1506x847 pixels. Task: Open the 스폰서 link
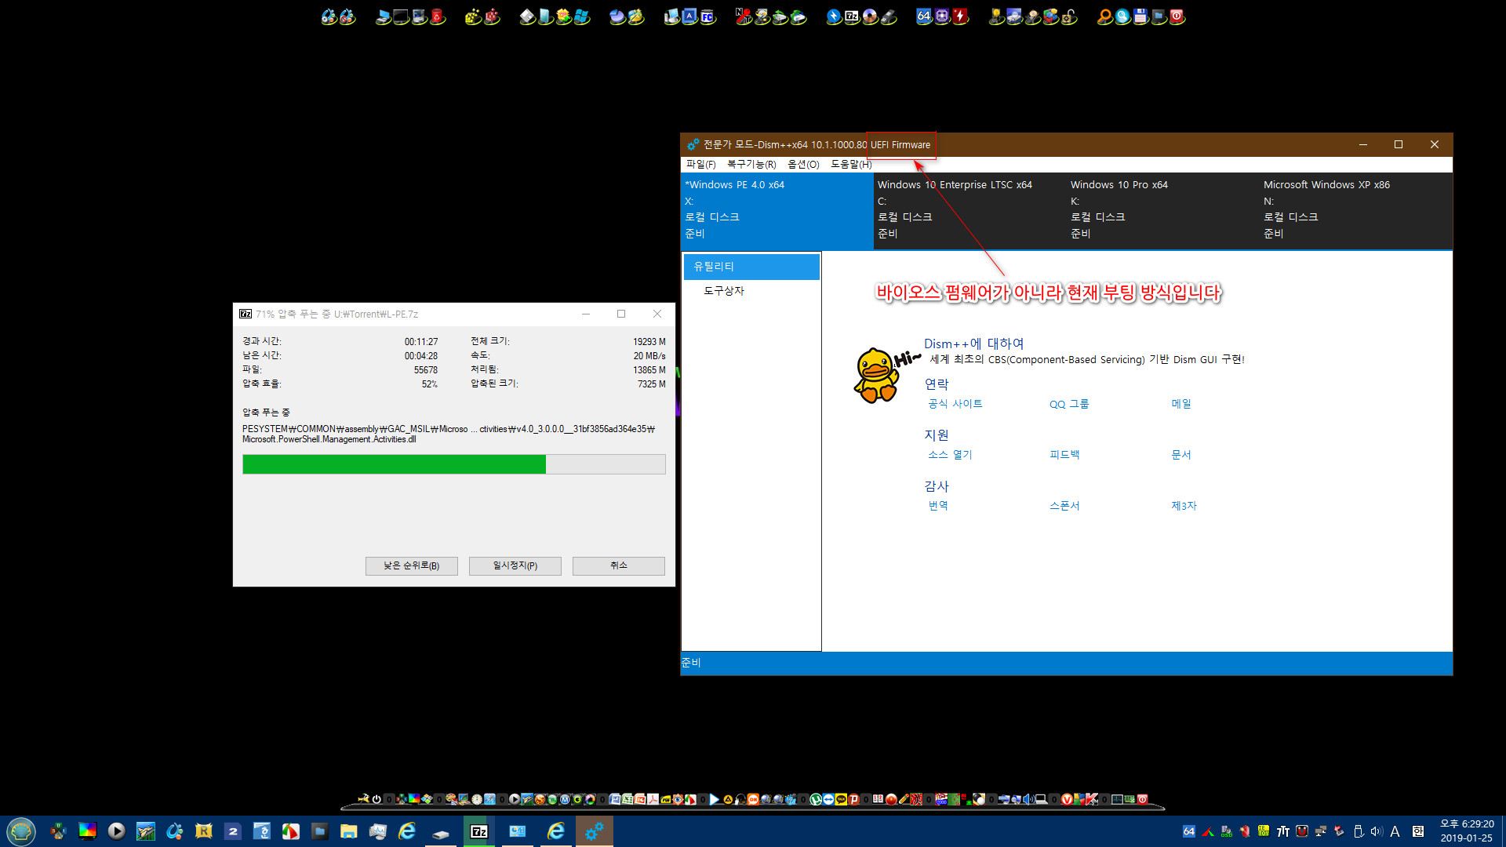1064,506
